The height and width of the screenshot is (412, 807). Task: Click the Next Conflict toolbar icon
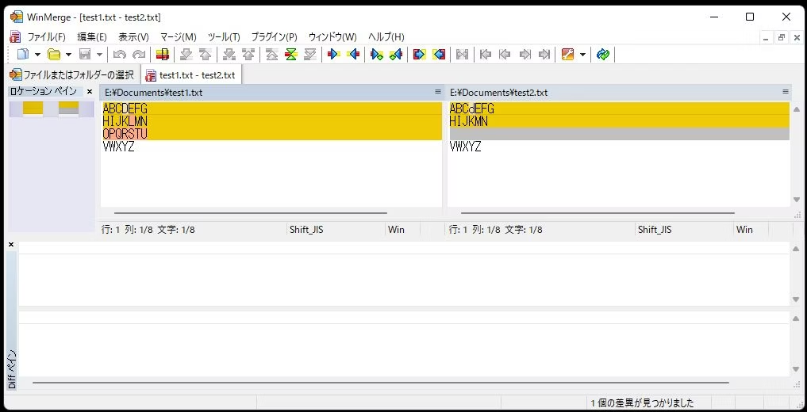click(x=229, y=54)
